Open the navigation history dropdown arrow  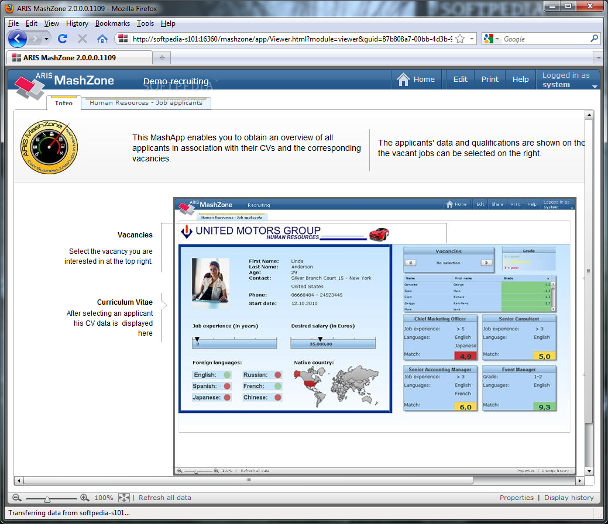(47, 39)
